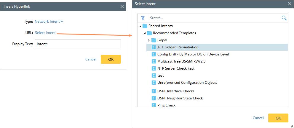
Task: Choose OSPF Neighbor State Check
Action: (x=180, y=98)
